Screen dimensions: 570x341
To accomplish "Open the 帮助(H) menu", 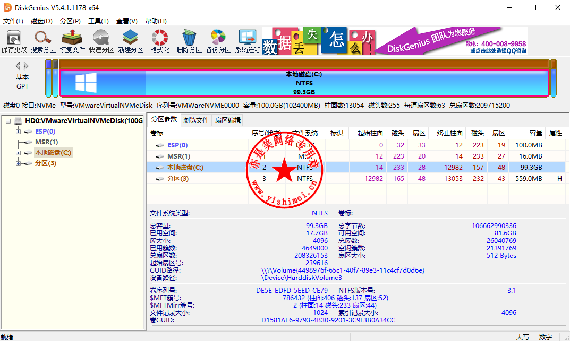I will pyautogui.click(x=156, y=21).
